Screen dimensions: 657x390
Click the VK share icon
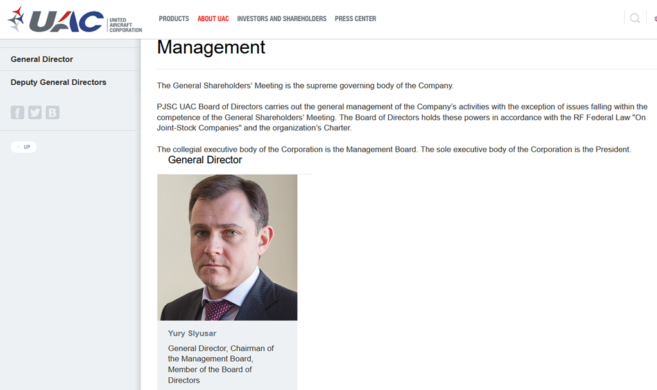[53, 112]
